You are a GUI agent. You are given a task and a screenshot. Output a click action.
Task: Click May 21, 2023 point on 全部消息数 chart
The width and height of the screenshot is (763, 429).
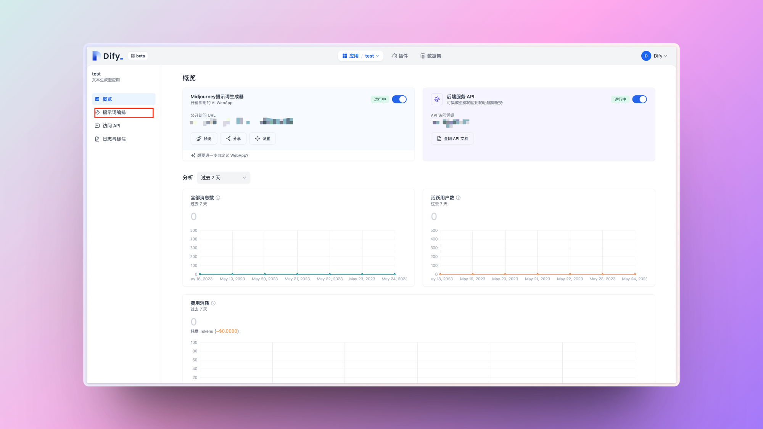pos(297,274)
